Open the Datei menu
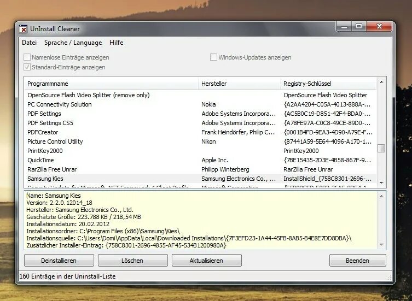The image size is (412, 301). click(29, 43)
